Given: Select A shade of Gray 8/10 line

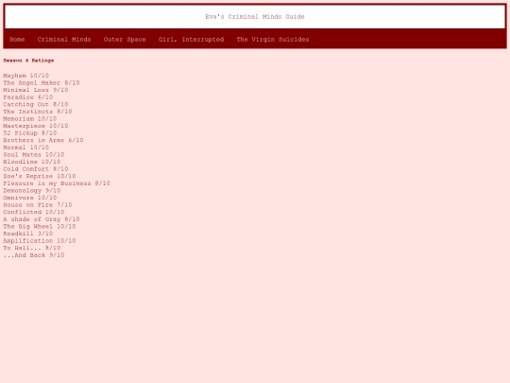Looking at the screenshot, I should (x=42, y=219).
